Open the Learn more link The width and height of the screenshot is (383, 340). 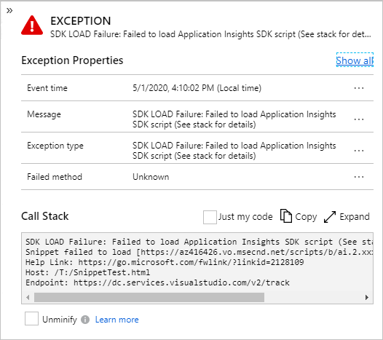tap(117, 320)
